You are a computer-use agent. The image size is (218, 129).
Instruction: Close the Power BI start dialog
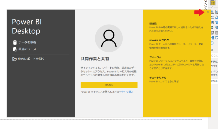(208, 12)
